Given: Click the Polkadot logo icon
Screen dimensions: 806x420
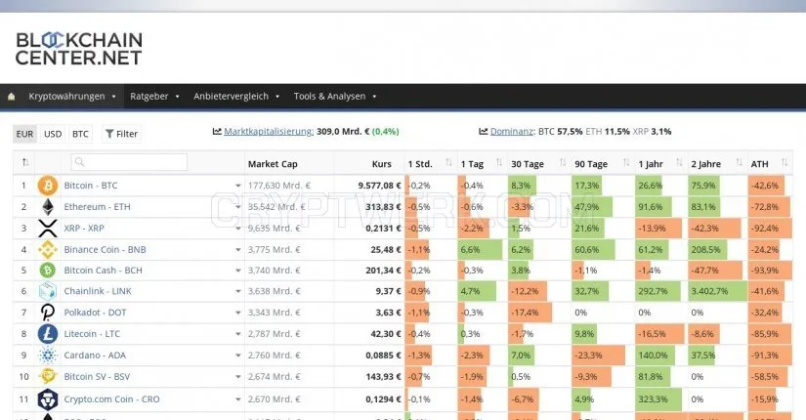Looking at the screenshot, I should (x=48, y=312).
